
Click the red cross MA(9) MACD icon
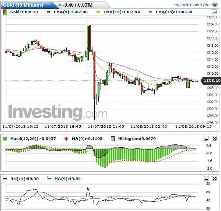[x=66, y=139]
